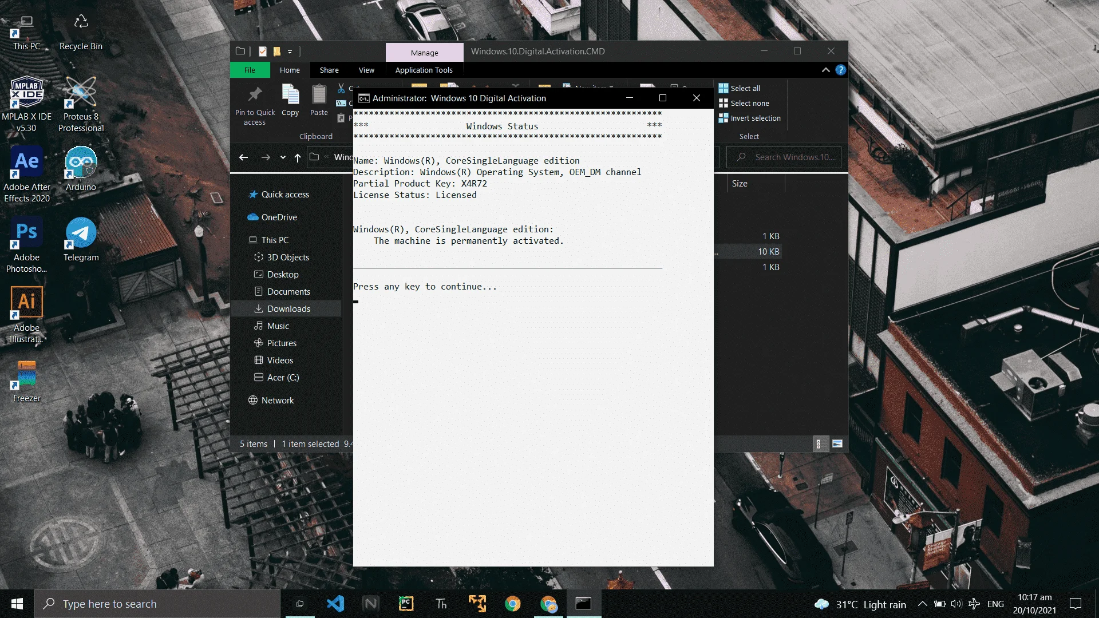This screenshot has height=618, width=1099.
Task: Select the Proteus 8 Professional desktop icon
Action: pyautogui.click(x=81, y=104)
